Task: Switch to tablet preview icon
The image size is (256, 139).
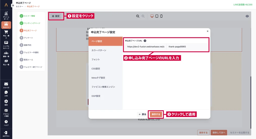Action: (x=157, y=16)
